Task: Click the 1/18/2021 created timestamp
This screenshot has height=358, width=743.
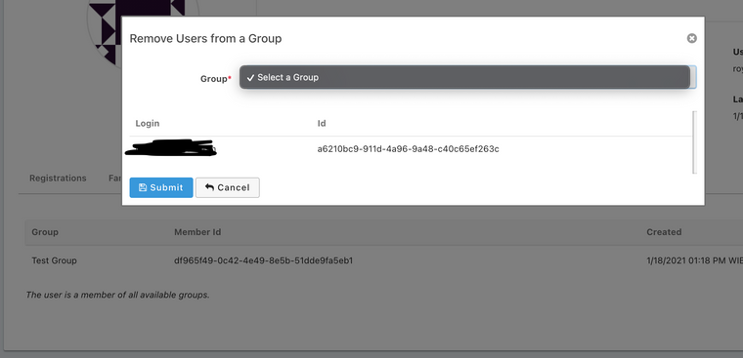Action: pyautogui.click(x=694, y=260)
